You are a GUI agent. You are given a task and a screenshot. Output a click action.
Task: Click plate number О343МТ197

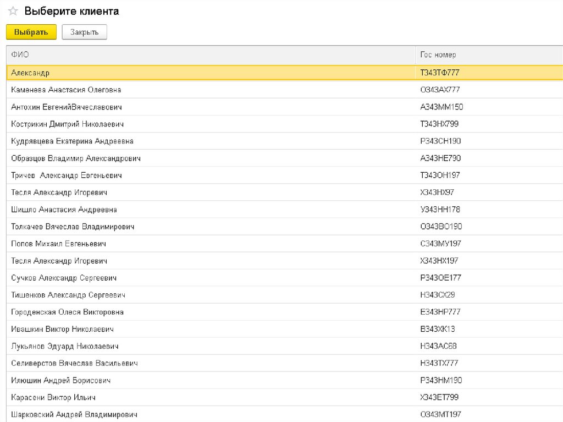coord(440,414)
